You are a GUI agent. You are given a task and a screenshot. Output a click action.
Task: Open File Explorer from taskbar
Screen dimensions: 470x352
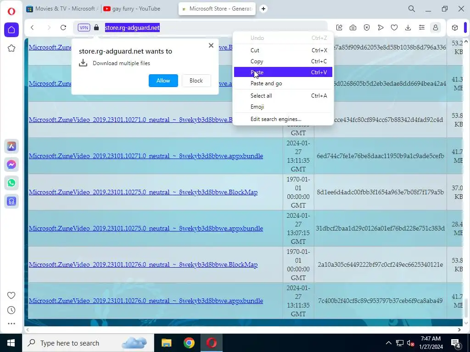click(166, 343)
